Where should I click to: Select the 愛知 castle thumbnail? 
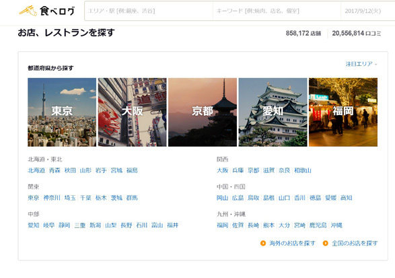(273, 112)
